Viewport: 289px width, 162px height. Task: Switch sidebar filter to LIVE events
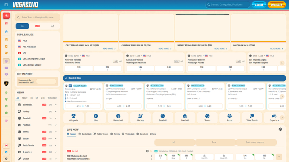[37, 26]
